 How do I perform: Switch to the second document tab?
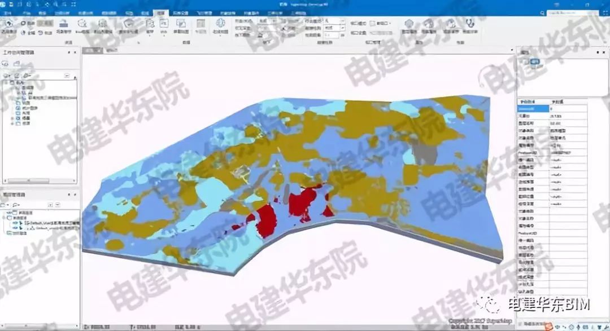[112, 50]
